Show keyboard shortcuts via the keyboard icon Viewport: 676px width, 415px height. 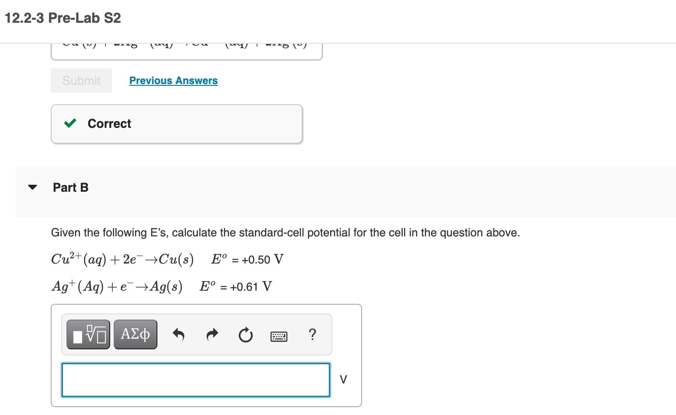tap(279, 336)
